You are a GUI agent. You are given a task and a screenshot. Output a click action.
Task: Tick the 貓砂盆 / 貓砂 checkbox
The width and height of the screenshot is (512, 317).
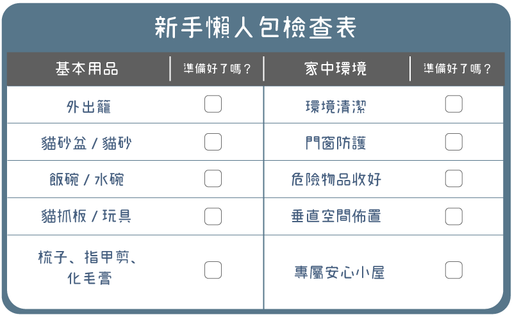tap(213, 142)
